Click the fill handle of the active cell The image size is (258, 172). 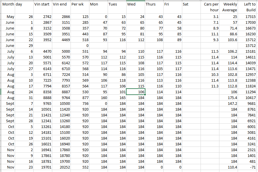(145, 95)
